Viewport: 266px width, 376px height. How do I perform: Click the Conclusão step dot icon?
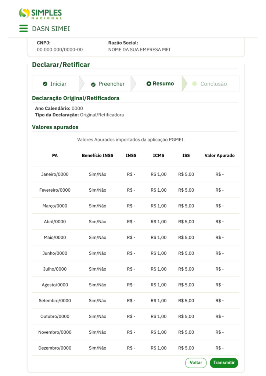click(195, 84)
